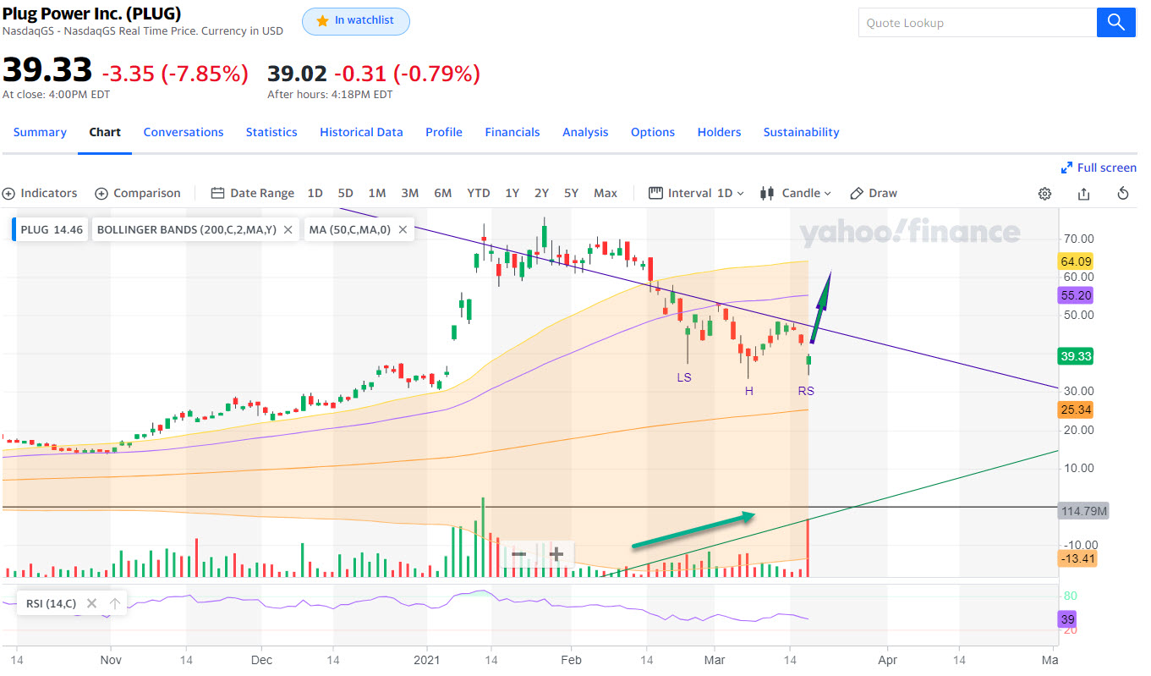The width and height of the screenshot is (1151, 676).
Task: Focus the Quote Lookup search field
Action: pyautogui.click(x=977, y=23)
